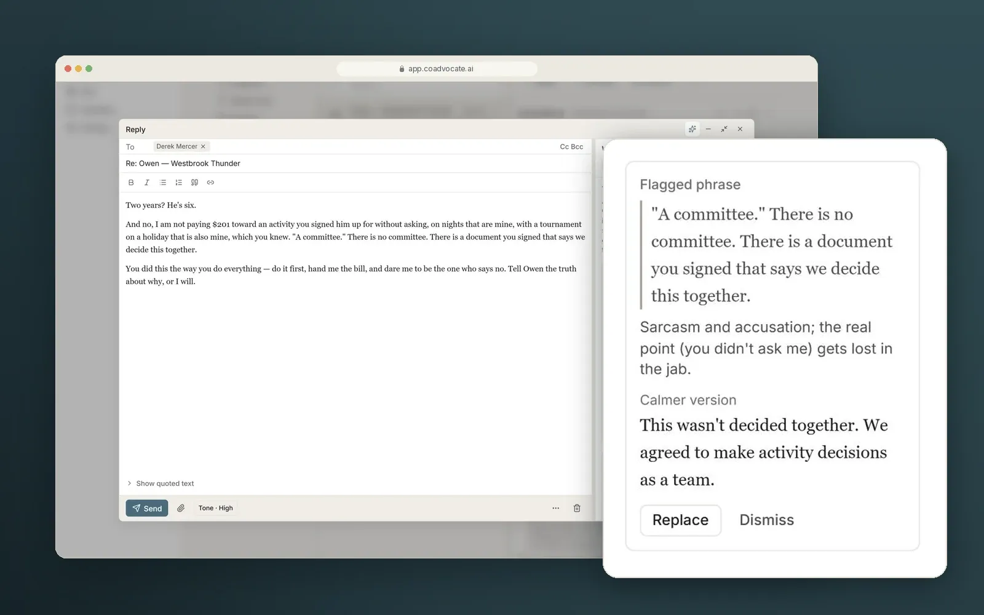Image resolution: width=984 pixels, height=615 pixels.
Task: Open the AI tone assistant sparkle icon
Action: pyautogui.click(x=692, y=129)
